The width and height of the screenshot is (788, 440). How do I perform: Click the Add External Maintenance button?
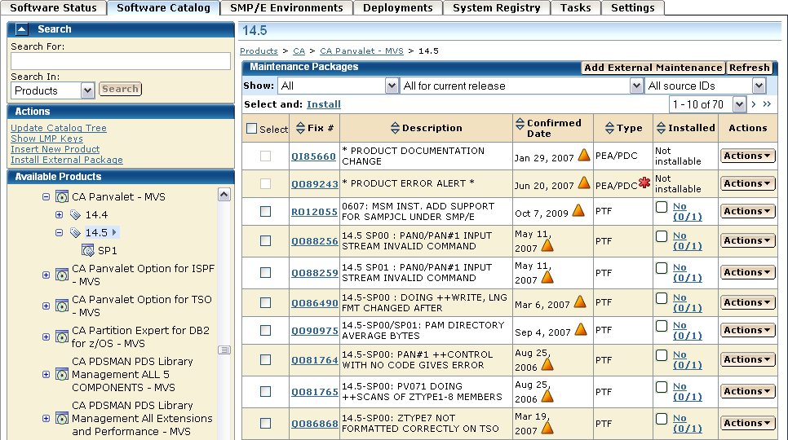[653, 68]
